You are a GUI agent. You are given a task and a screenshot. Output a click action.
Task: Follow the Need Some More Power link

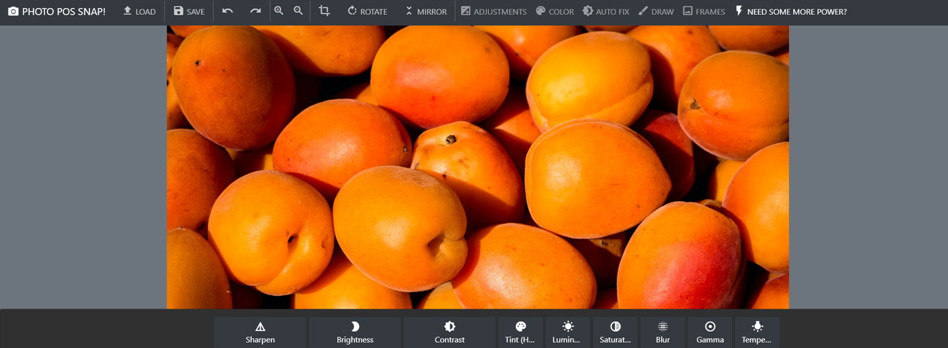[790, 11]
